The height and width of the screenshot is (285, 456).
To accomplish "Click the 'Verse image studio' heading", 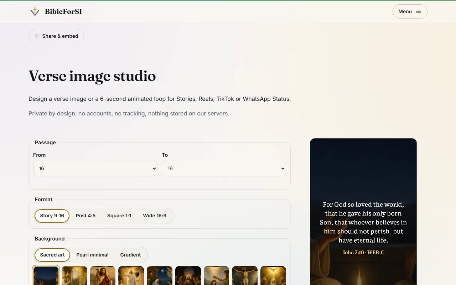I will coord(92,76).
